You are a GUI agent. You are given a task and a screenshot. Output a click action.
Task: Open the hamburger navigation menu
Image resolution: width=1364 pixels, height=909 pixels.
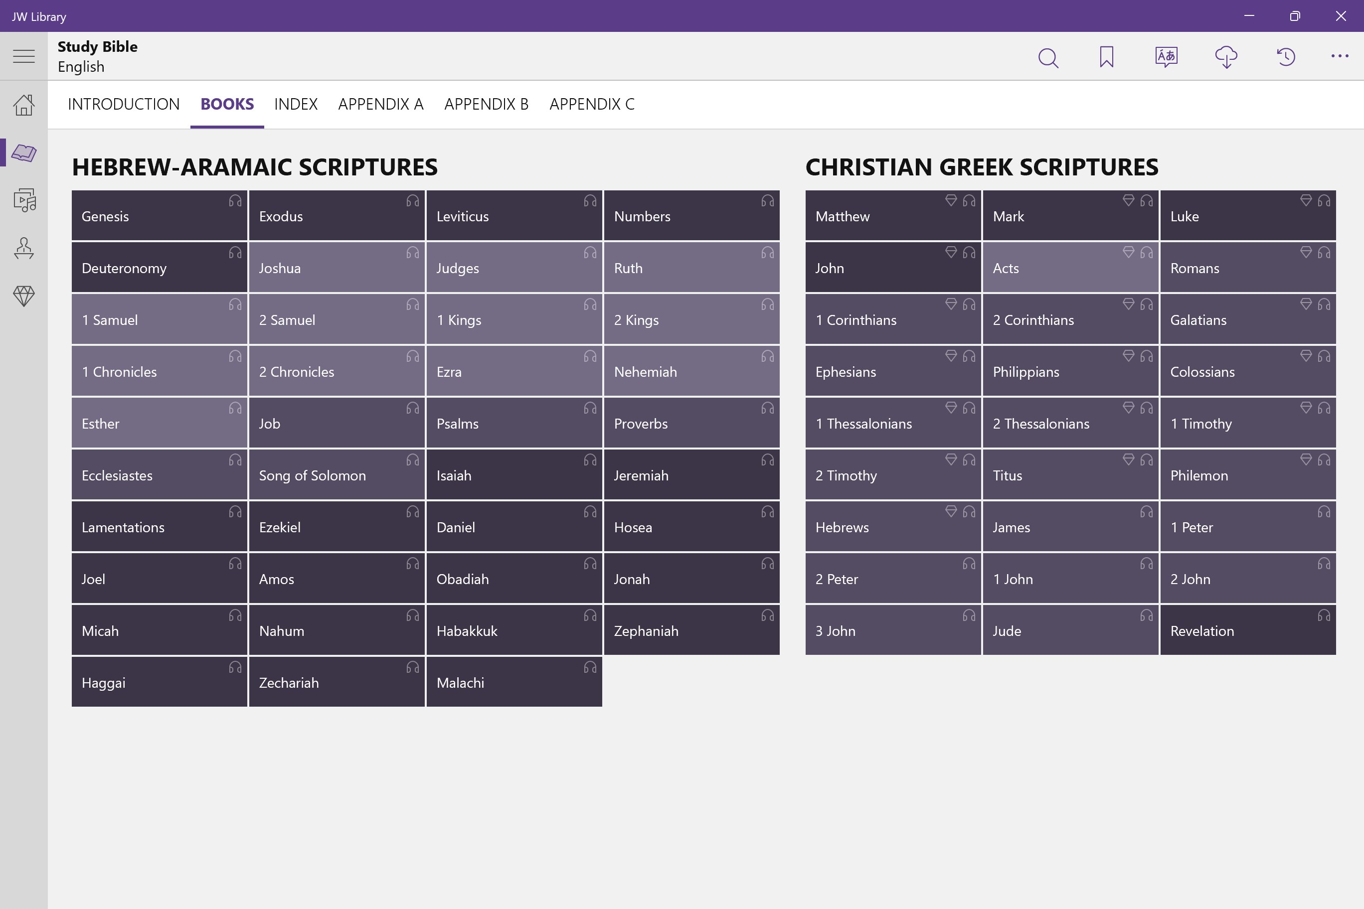[24, 56]
